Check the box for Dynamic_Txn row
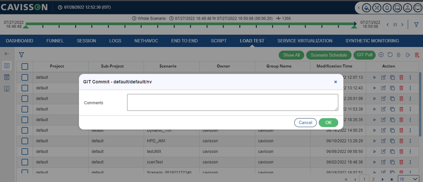Viewport: 423px width, 182px height. click(x=25, y=130)
